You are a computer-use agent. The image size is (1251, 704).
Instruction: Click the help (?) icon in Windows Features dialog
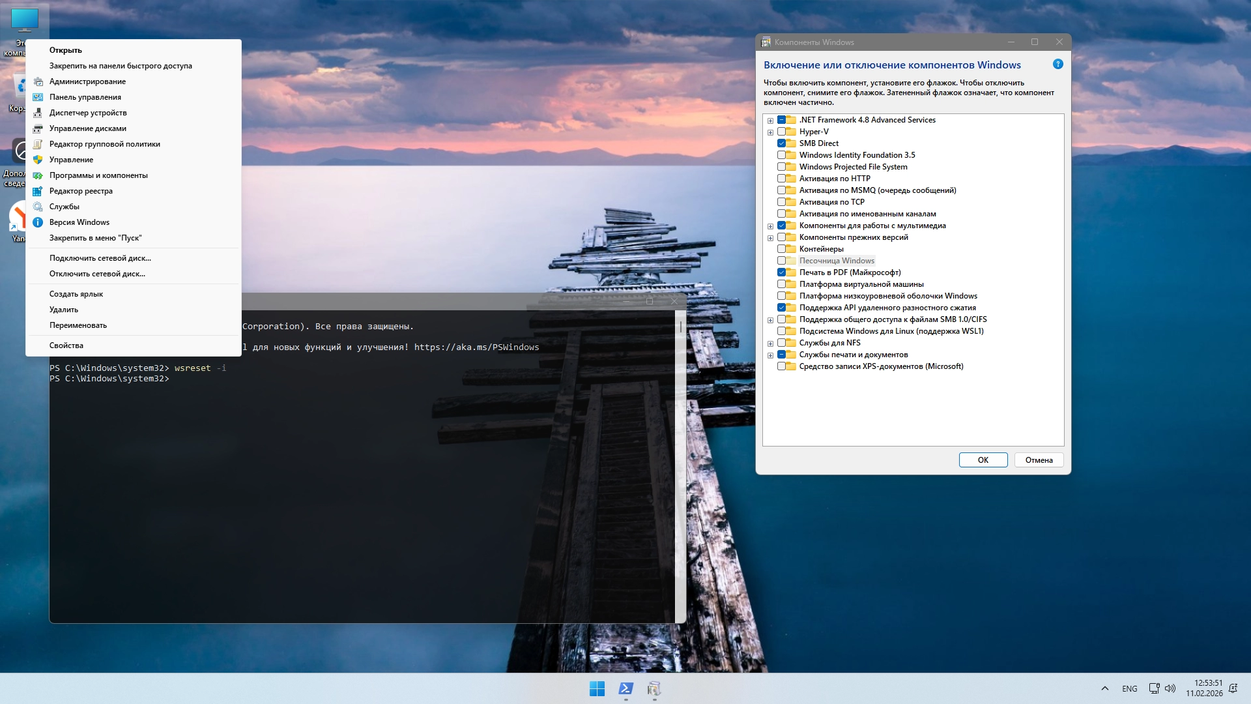click(x=1058, y=65)
